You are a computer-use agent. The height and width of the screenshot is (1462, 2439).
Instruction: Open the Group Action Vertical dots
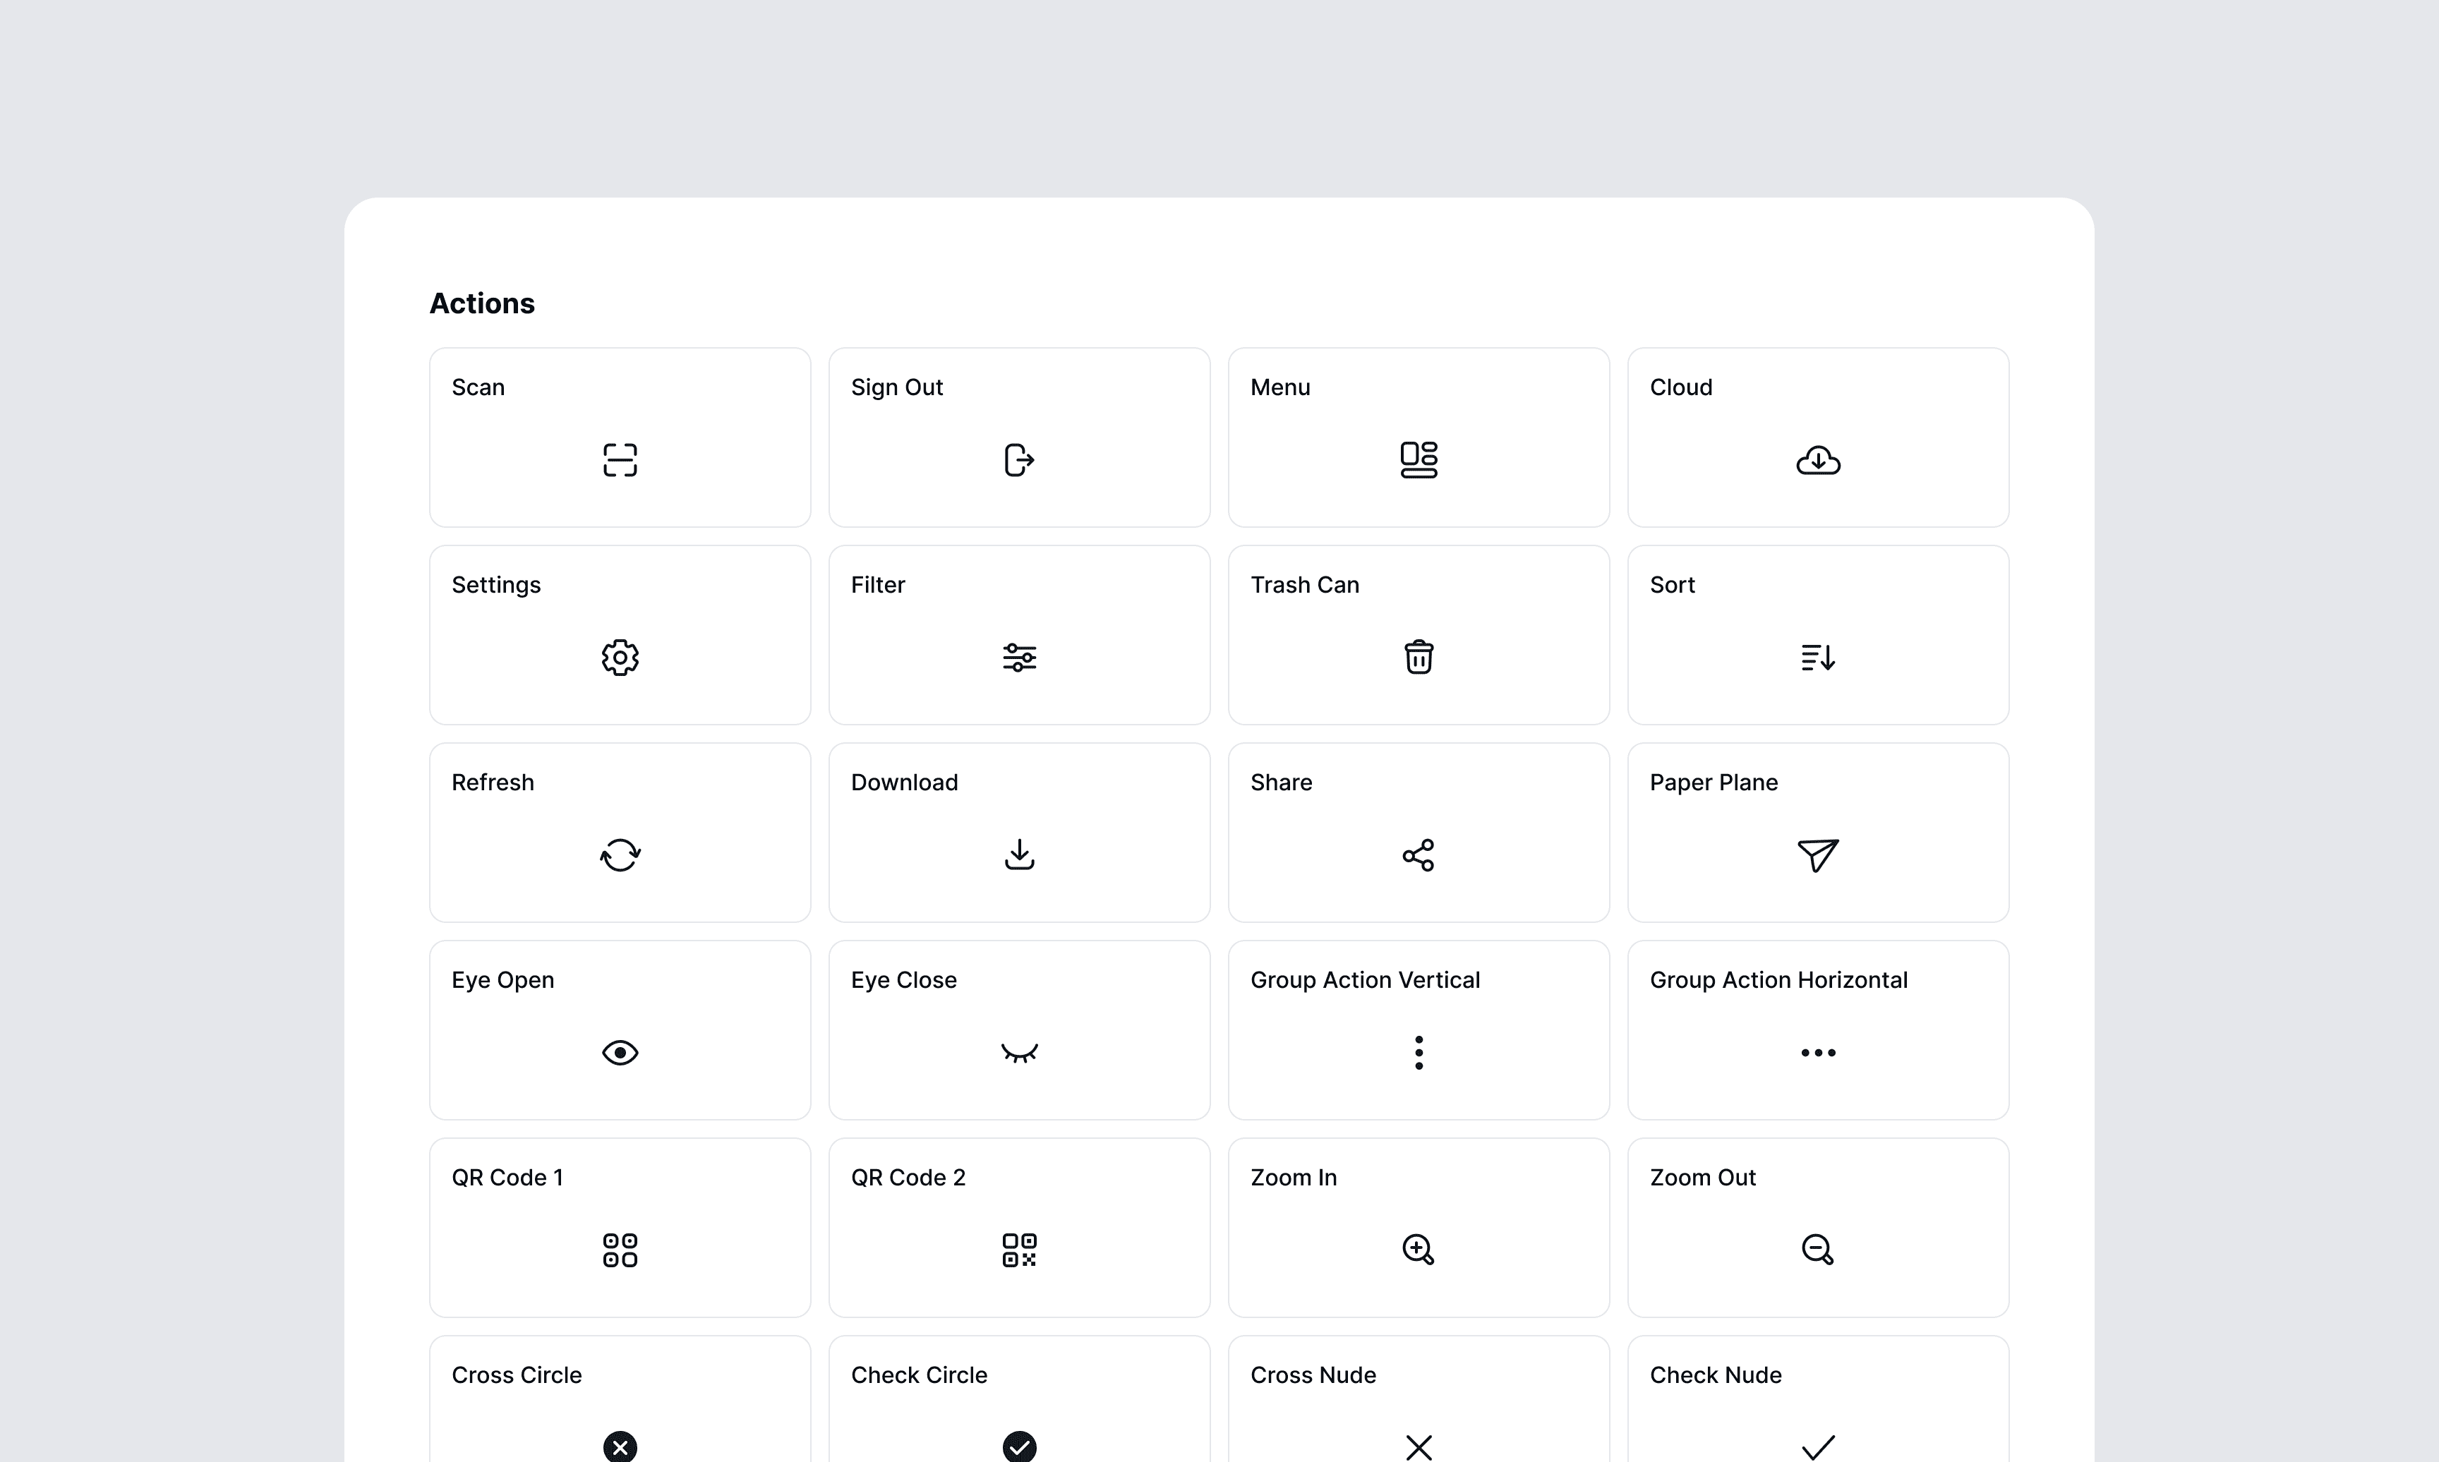click(1419, 1053)
